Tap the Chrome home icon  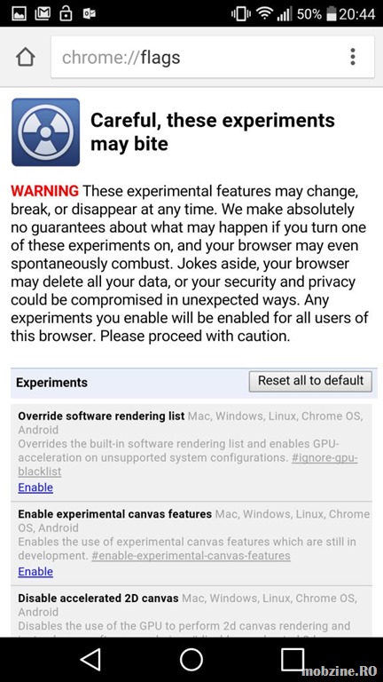tap(26, 57)
